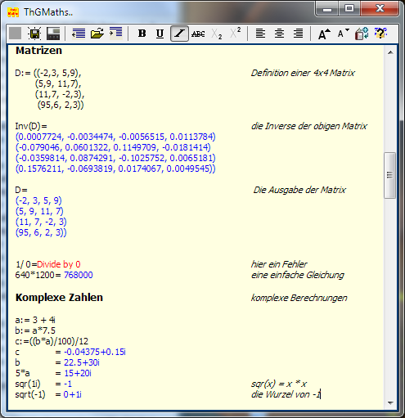Maximize the ThGMaths window
Screen dimensions: 405x418
point(349,9)
